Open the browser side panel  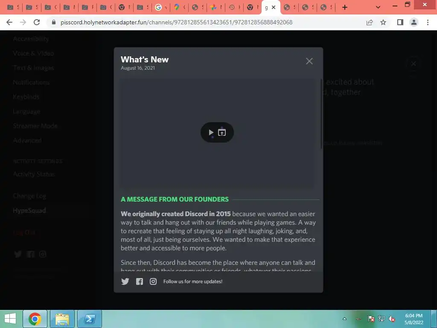point(400,22)
